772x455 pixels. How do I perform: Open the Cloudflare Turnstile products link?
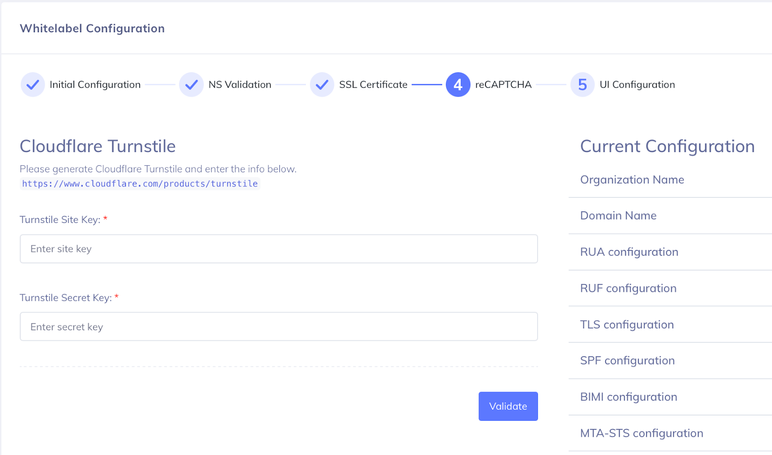(140, 183)
